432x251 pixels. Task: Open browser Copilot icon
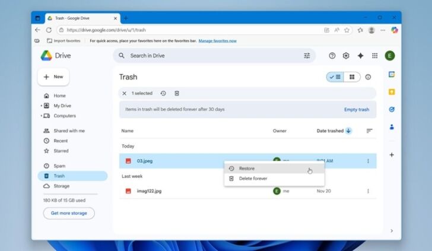point(395,30)
